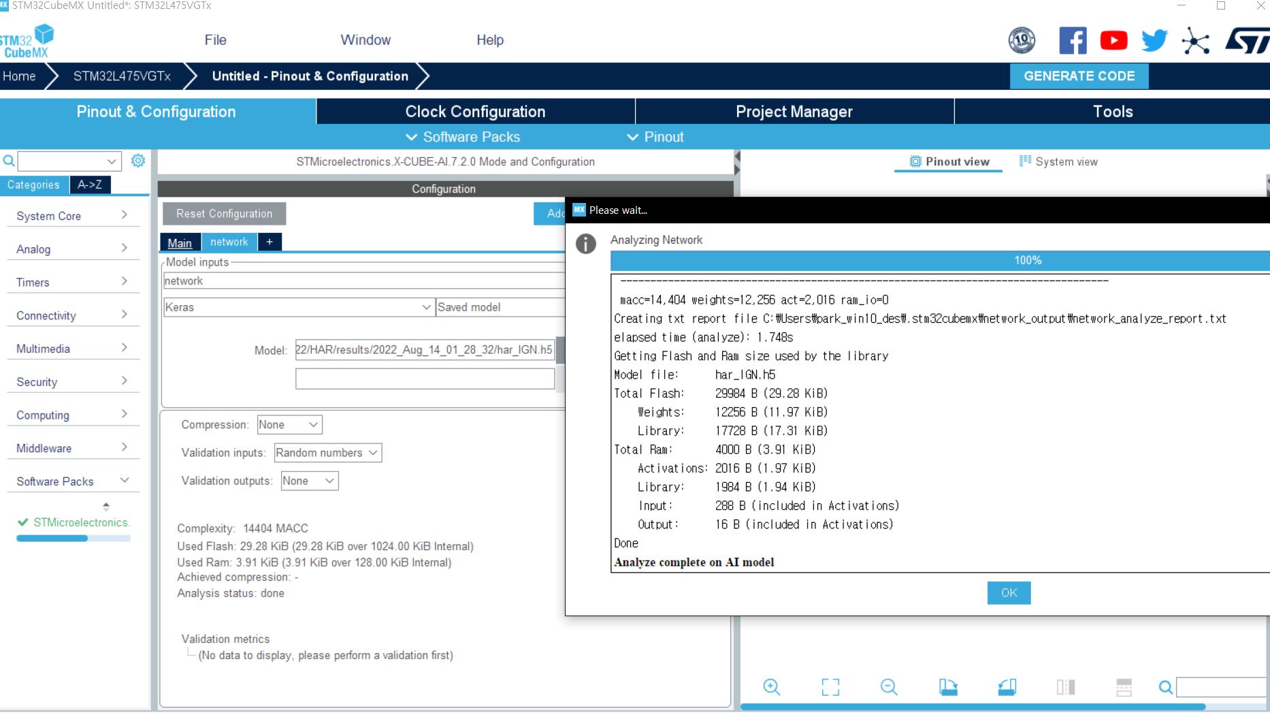1270x717 pixels.
Task: Click OK in the analysis dialog
Action: point(1009,593)
